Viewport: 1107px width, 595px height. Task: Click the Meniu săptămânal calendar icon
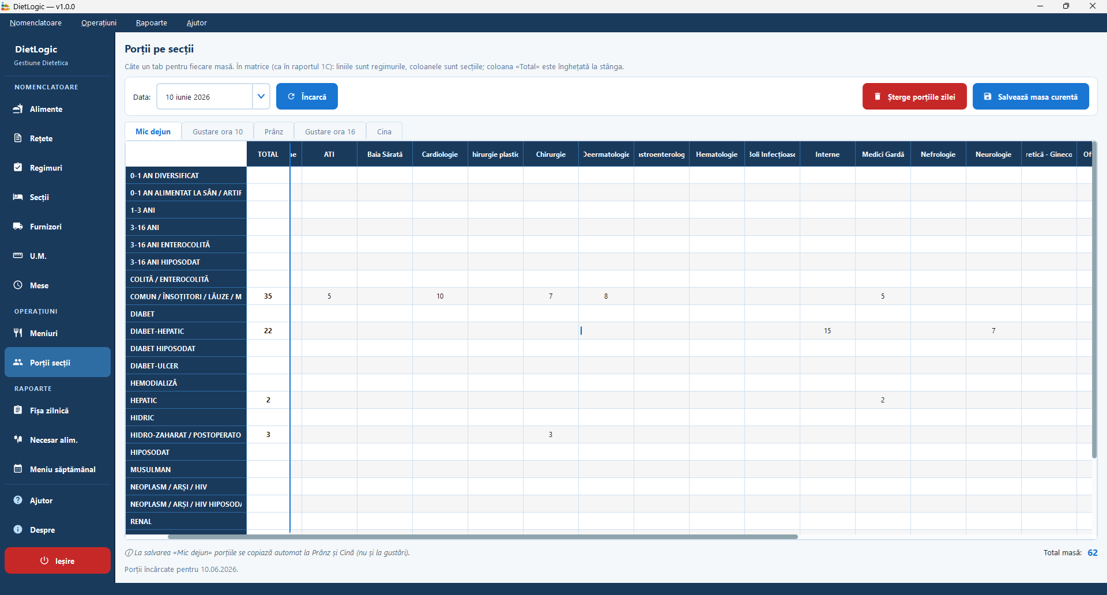coord(18,469)
